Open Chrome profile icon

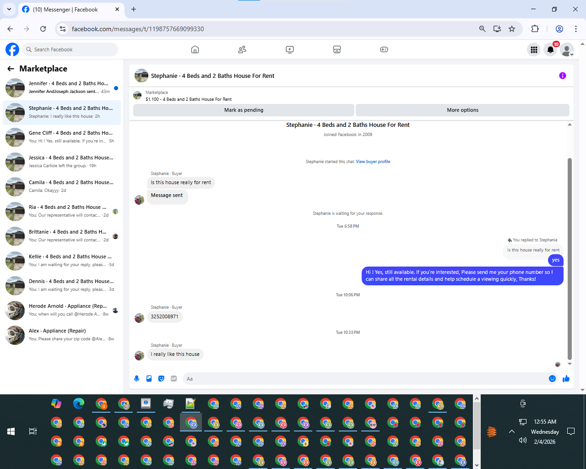[x=559, y=29]
